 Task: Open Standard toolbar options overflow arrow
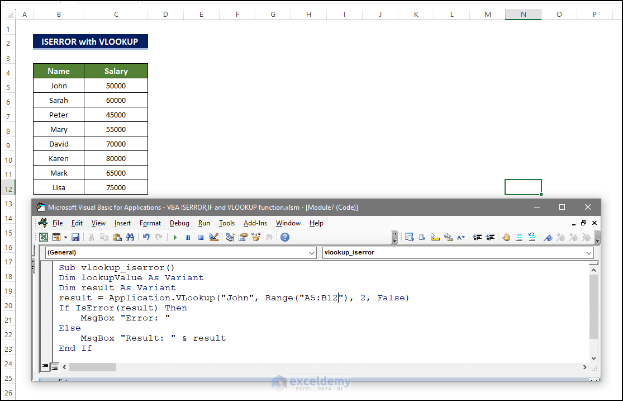(x=394, y=238)
